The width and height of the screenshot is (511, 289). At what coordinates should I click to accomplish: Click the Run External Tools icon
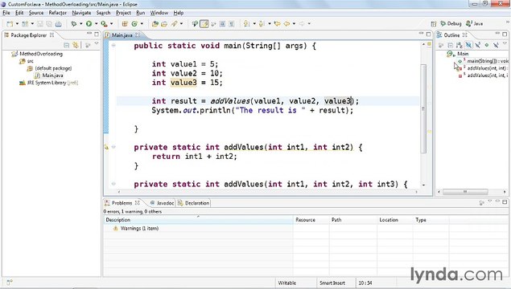point(104,24)
